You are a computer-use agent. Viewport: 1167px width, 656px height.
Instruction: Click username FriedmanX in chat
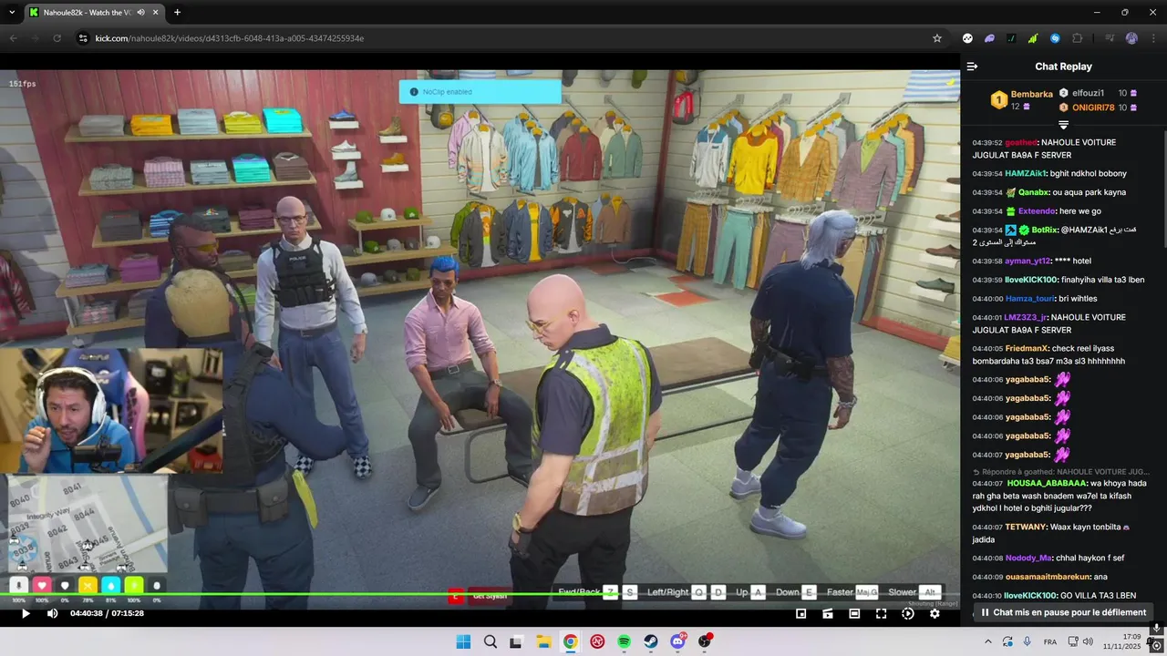1027,348
